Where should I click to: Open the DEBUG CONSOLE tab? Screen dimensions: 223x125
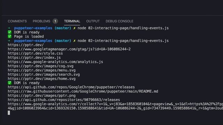coord(120,21)
